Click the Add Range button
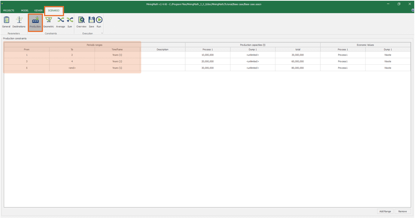The image size is (415, 219). point(385,211)
